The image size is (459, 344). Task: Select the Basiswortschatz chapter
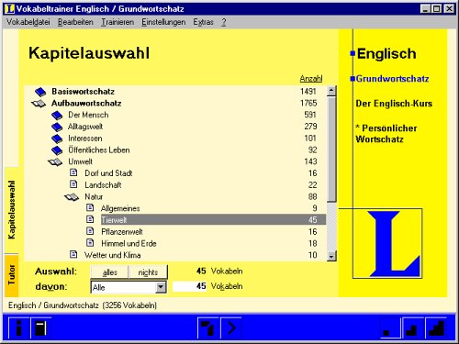pos(83,92)
